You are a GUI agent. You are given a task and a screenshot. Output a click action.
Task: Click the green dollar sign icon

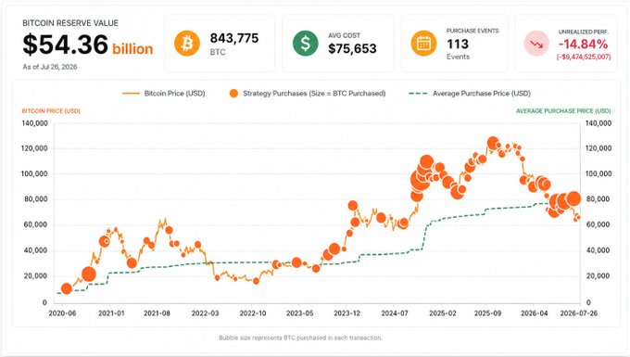[306, 43]
